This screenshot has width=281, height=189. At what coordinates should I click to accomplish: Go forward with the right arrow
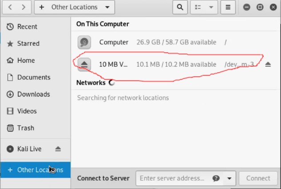24,7
